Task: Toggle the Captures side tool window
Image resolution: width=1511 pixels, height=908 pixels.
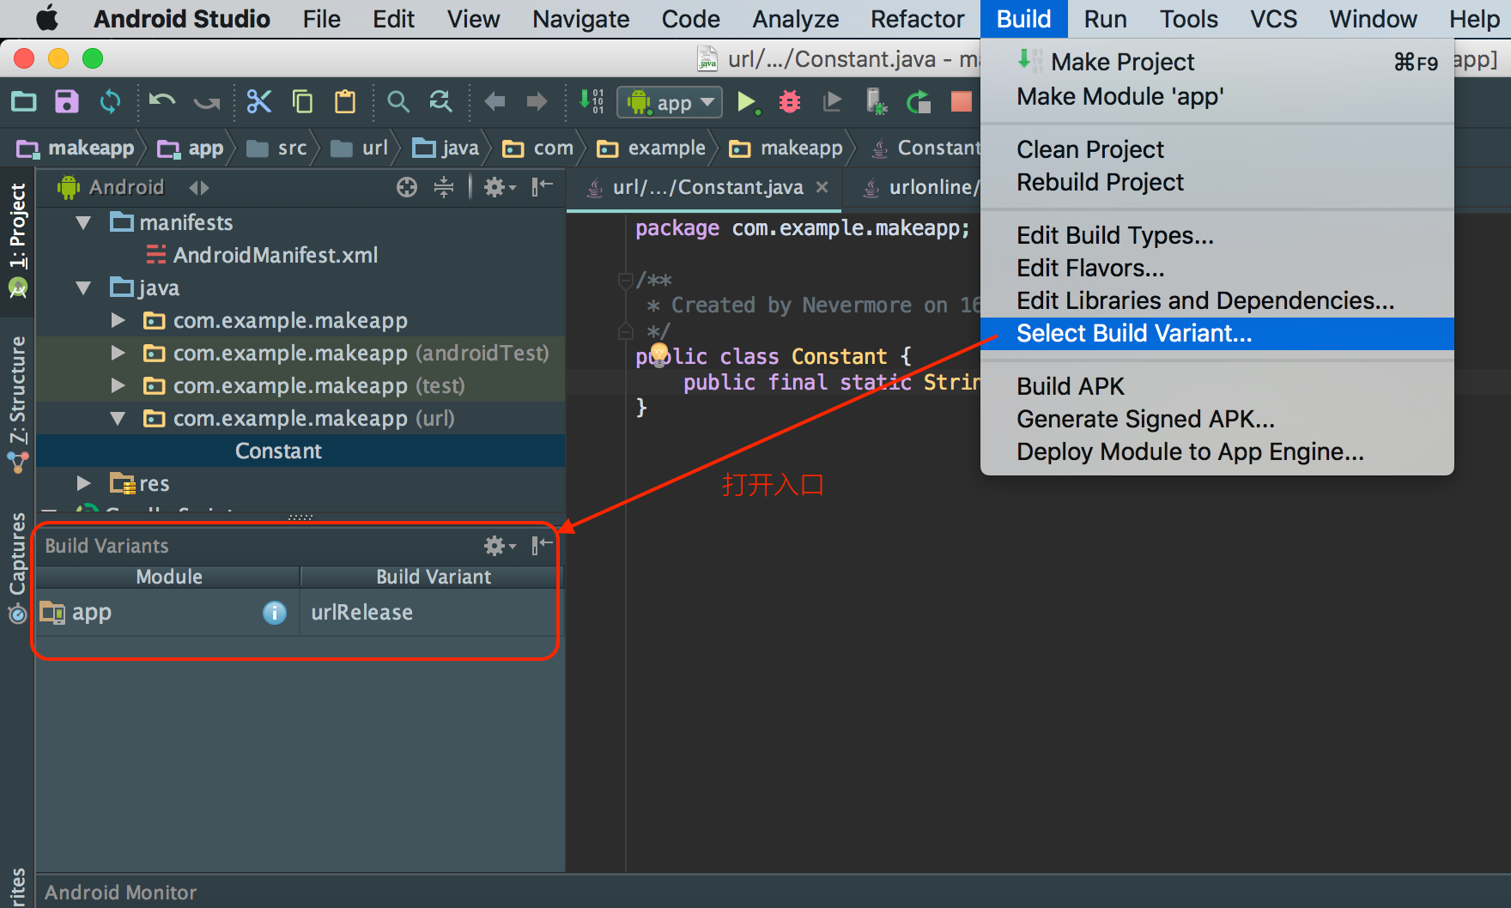Action: point(17,568)
